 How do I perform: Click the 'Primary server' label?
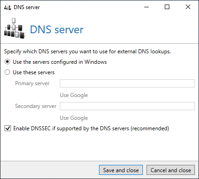coord(32,83)
